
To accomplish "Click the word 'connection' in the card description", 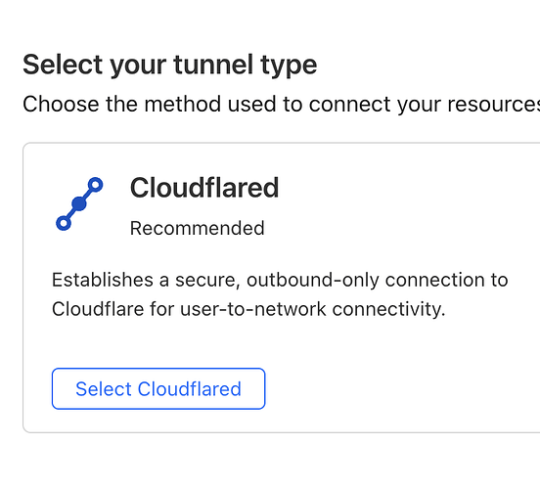I will point(433,280).
